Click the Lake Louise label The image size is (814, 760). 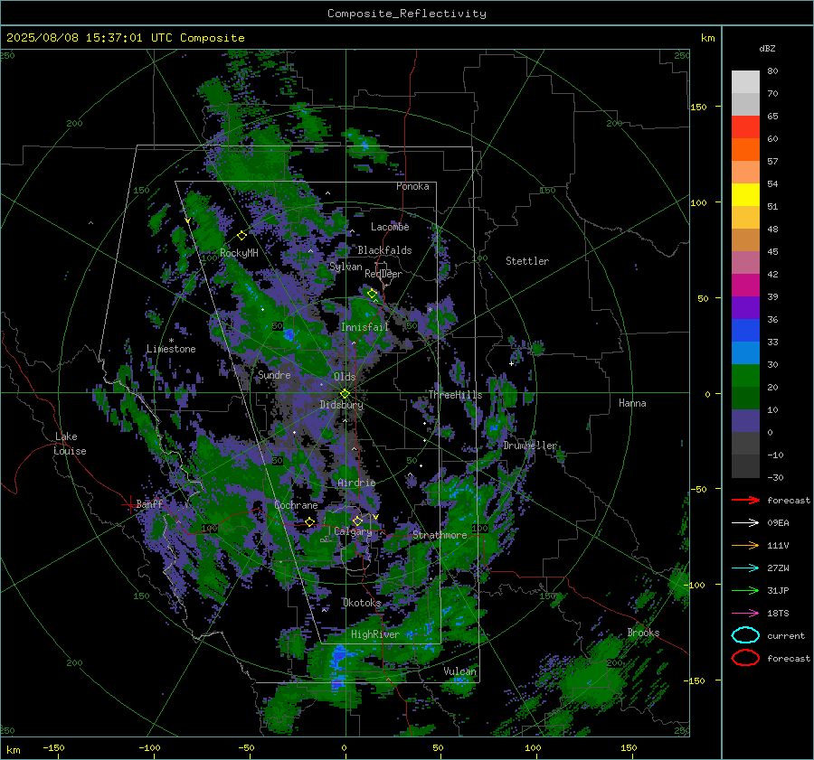pyautogui.click(x=70, y=444)
